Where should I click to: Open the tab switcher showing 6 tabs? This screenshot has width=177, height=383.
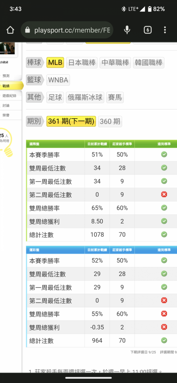pyautogui.click(x=147, y=30)
